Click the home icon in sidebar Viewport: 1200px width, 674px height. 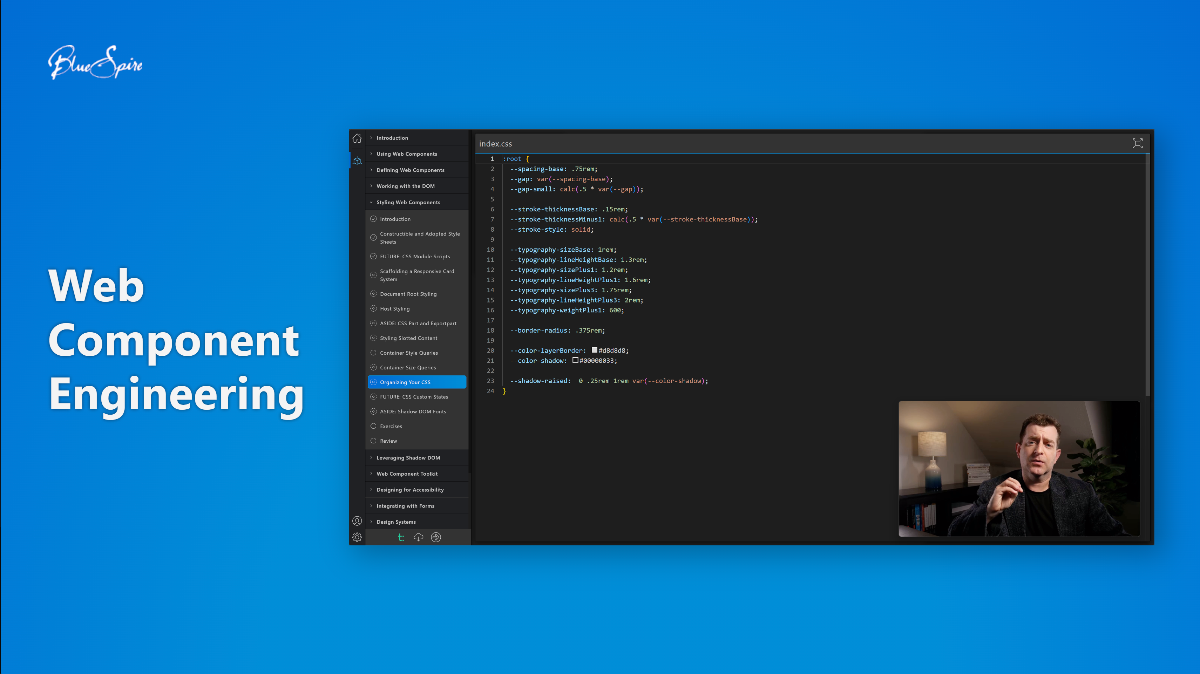pos(357,138)
